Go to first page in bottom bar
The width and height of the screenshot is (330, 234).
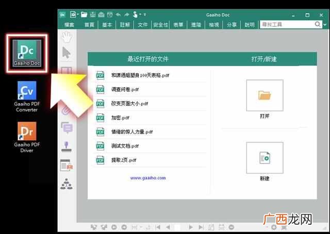pos(158,227)
